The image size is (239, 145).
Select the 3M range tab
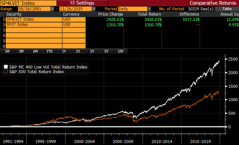(x=21, y=51)
